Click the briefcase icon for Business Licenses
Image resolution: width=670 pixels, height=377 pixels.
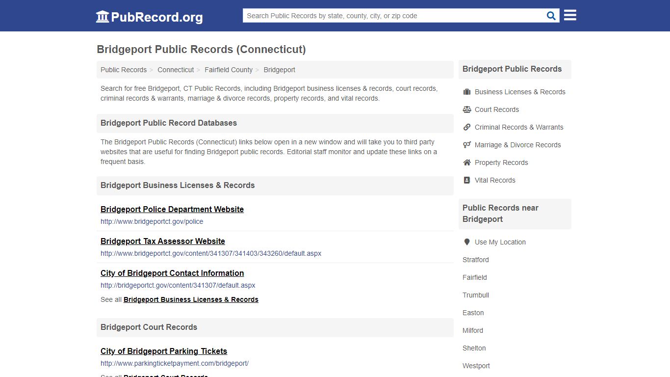[467, 92]
